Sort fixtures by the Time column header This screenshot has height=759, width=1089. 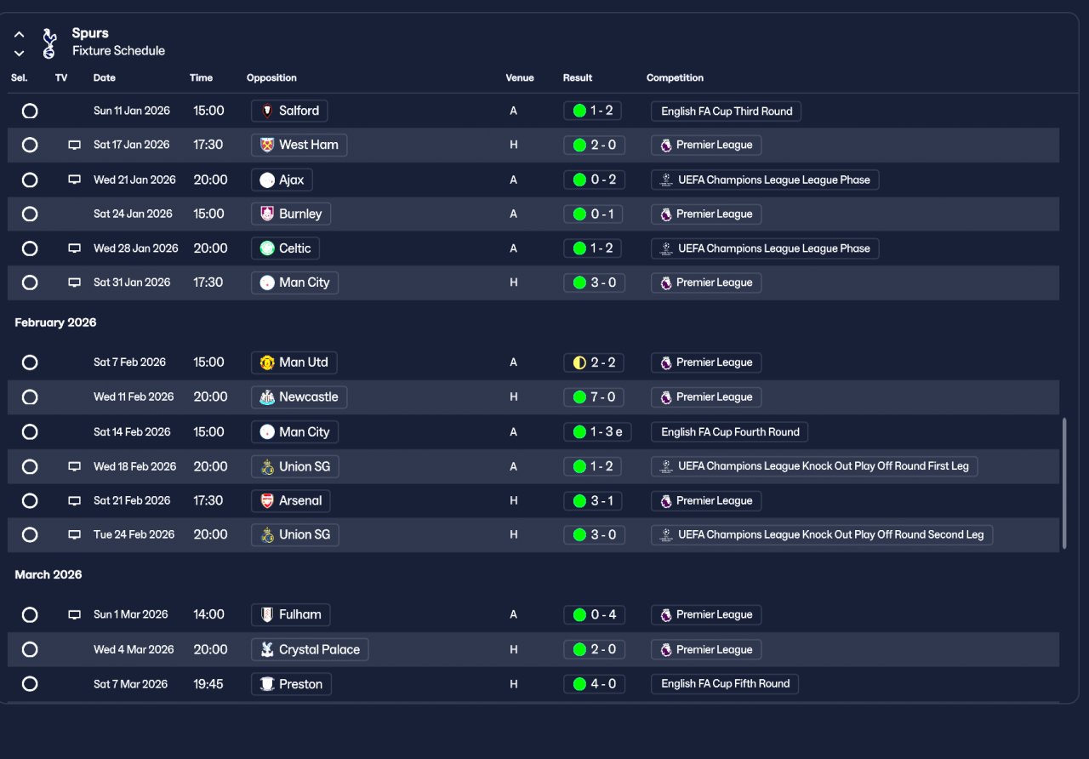(x=202, y=77)
